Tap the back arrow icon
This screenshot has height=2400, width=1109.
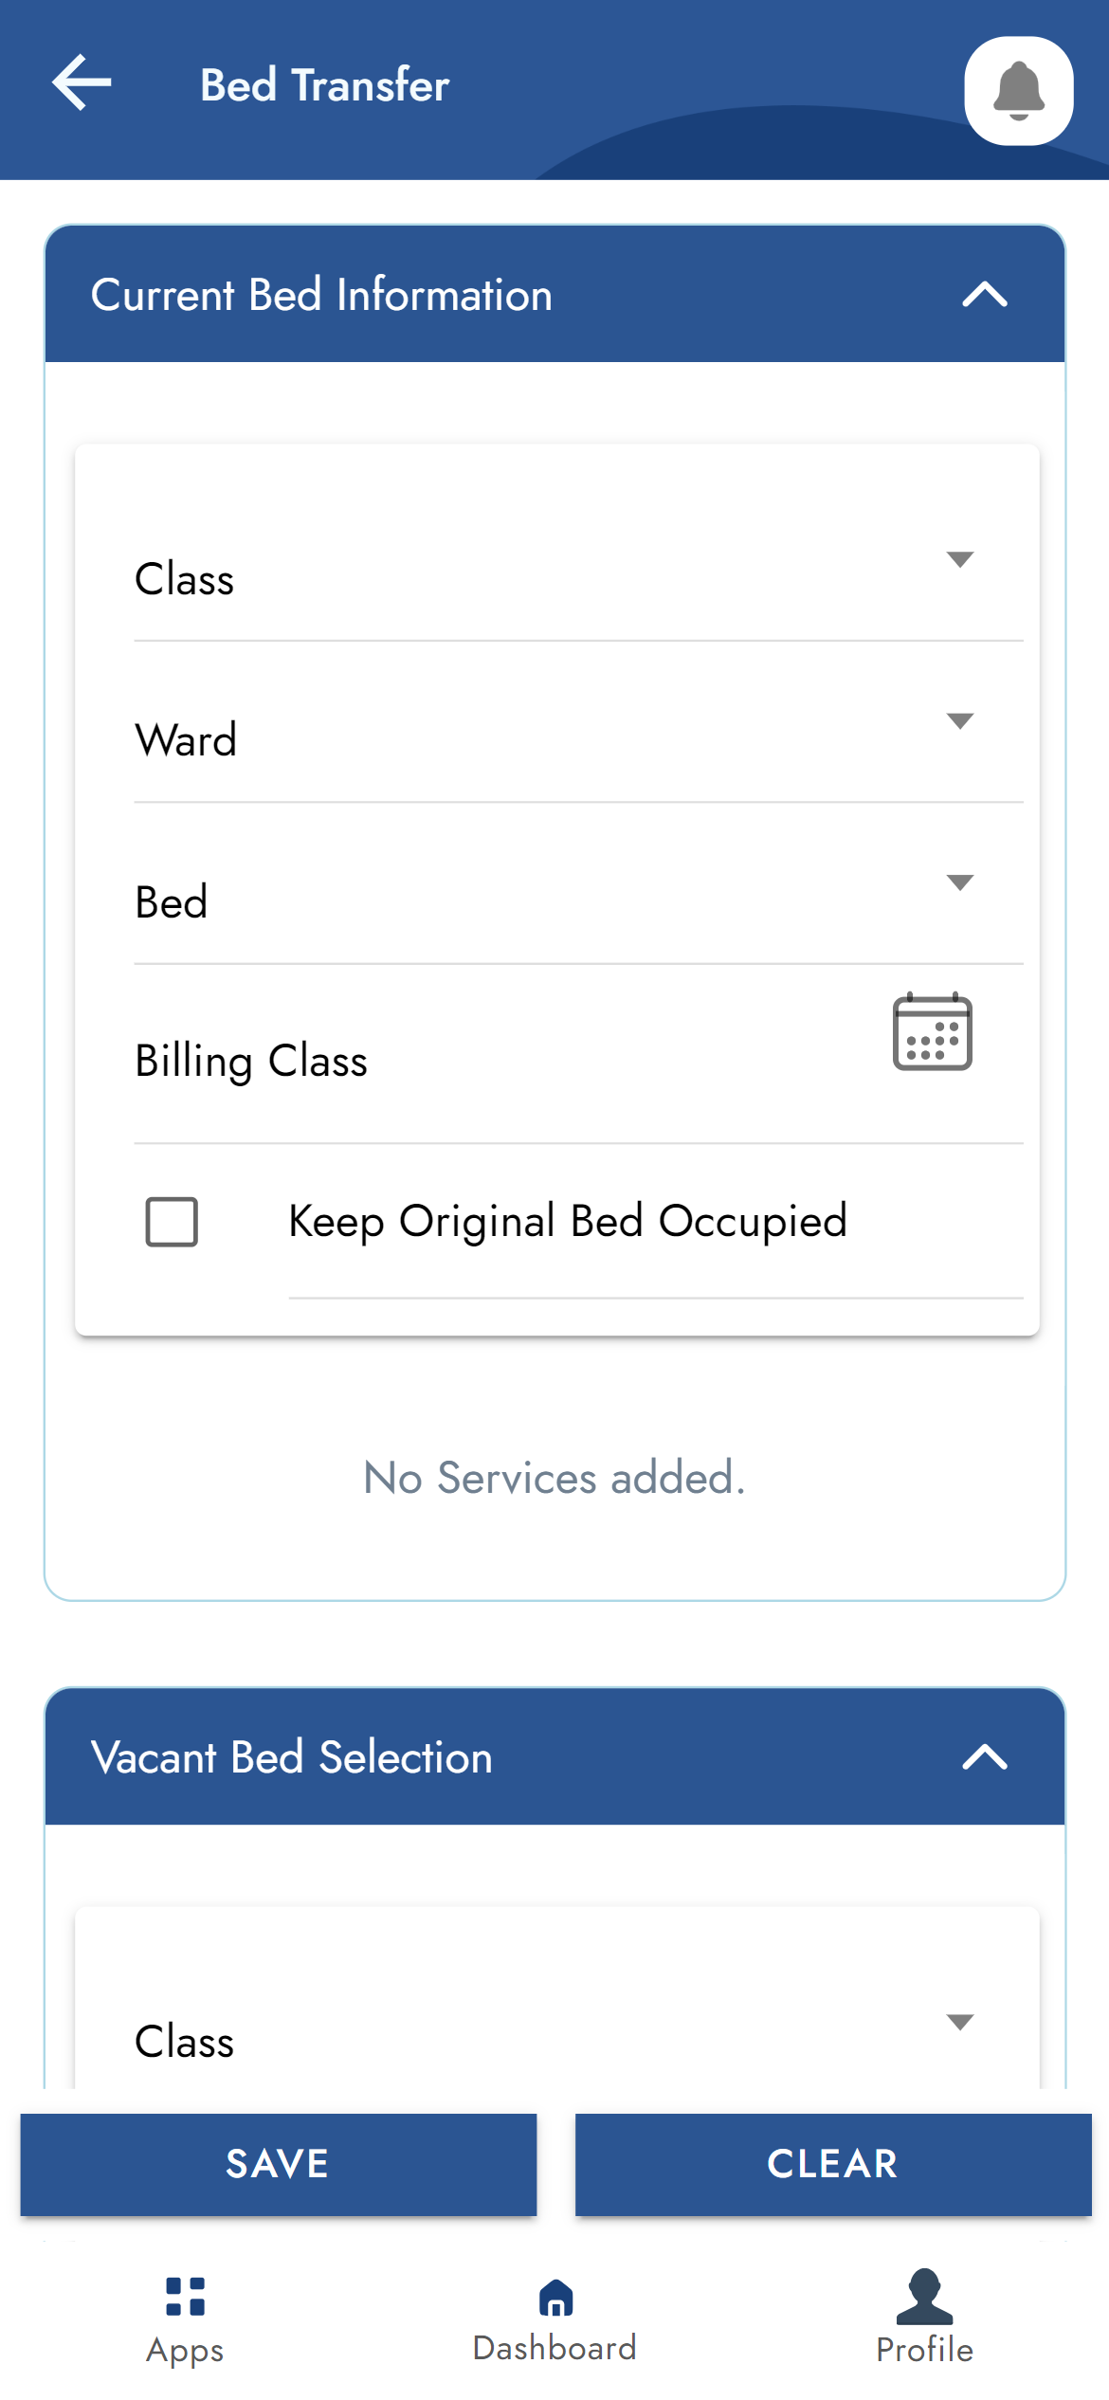[82, 83]
